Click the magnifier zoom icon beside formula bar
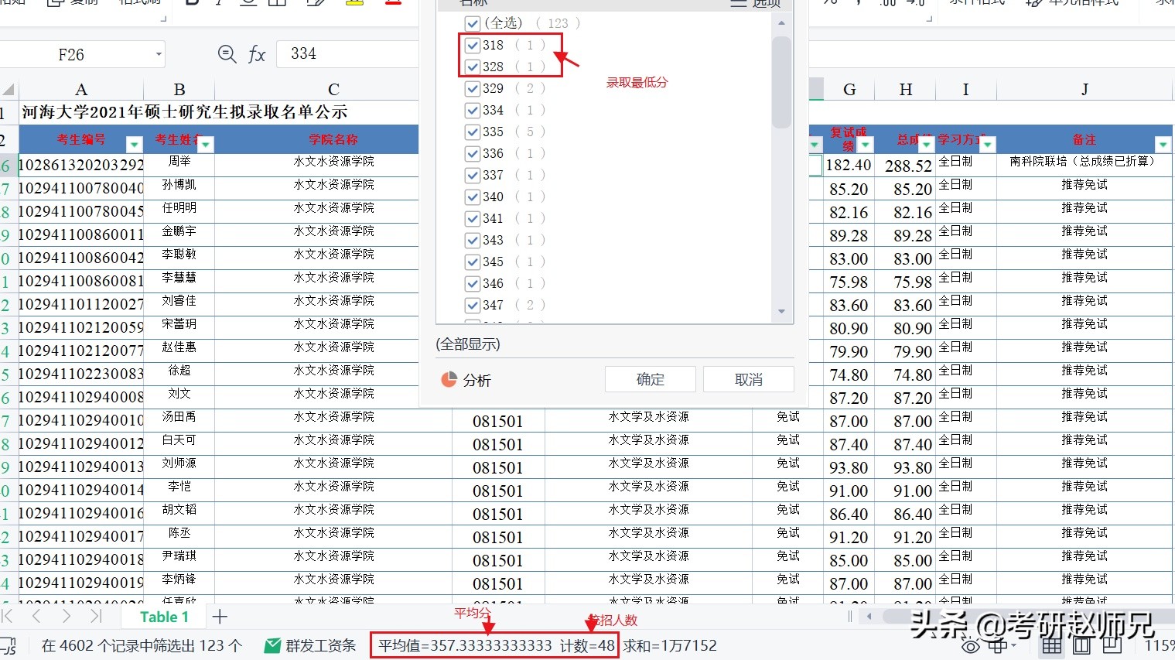The width and height of the screenshot is (1175, 660). coord(226,53)
